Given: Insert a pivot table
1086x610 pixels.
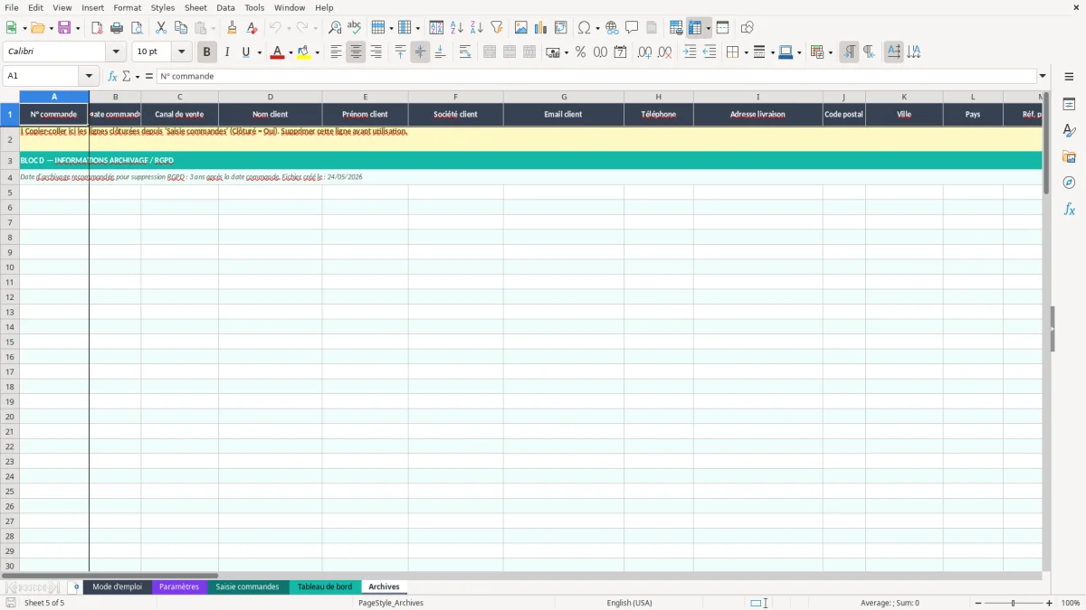Looking at the screenshot, I should (561, 28).
